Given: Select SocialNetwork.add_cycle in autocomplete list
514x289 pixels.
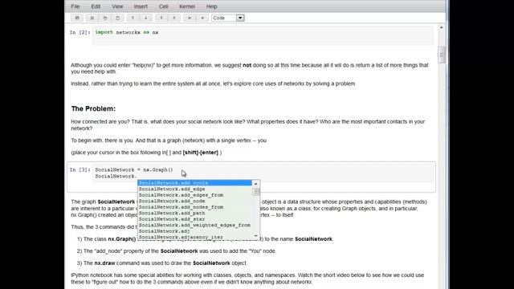Looking at the screenshot, I should click(194, 183).
